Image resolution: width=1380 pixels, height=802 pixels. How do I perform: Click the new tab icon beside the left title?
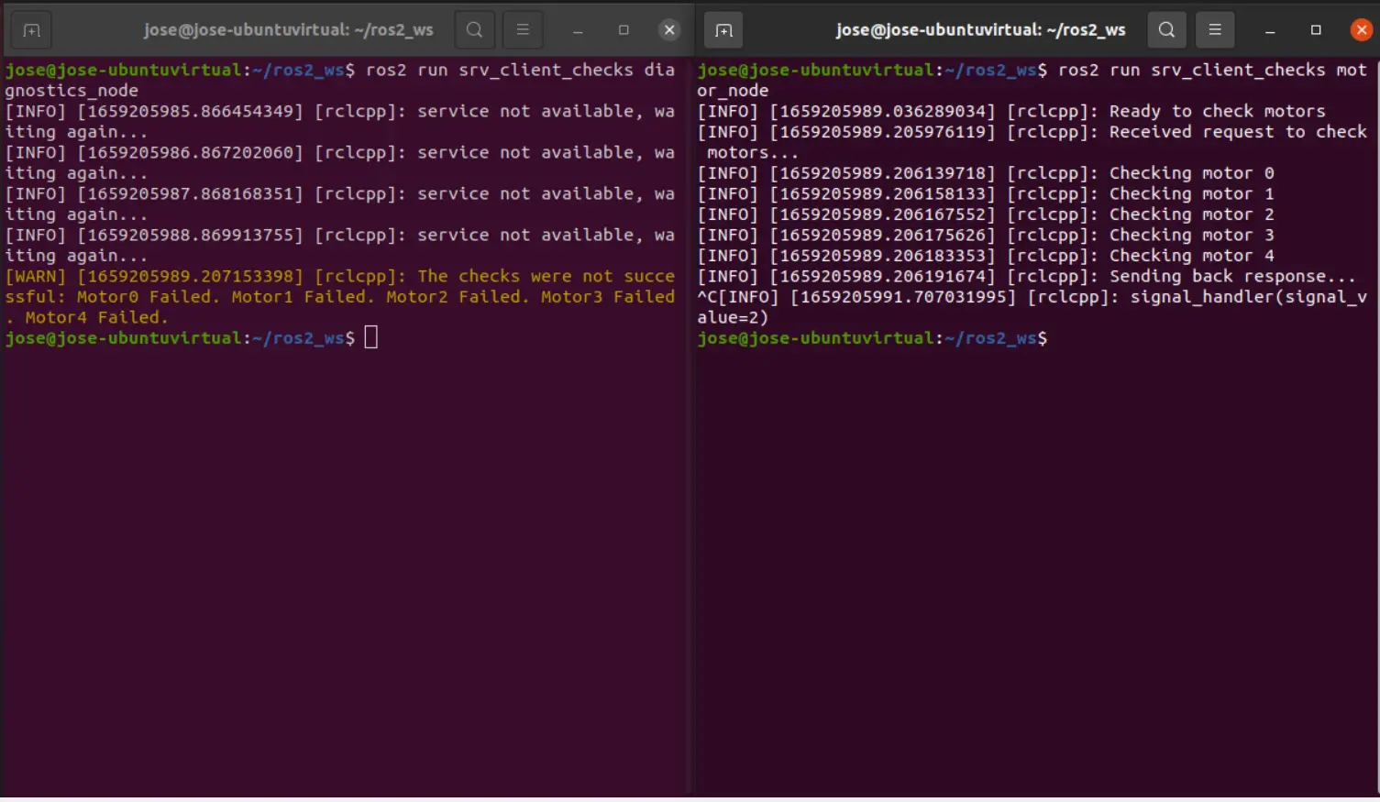pyautogui.click(x=30, y=29)
